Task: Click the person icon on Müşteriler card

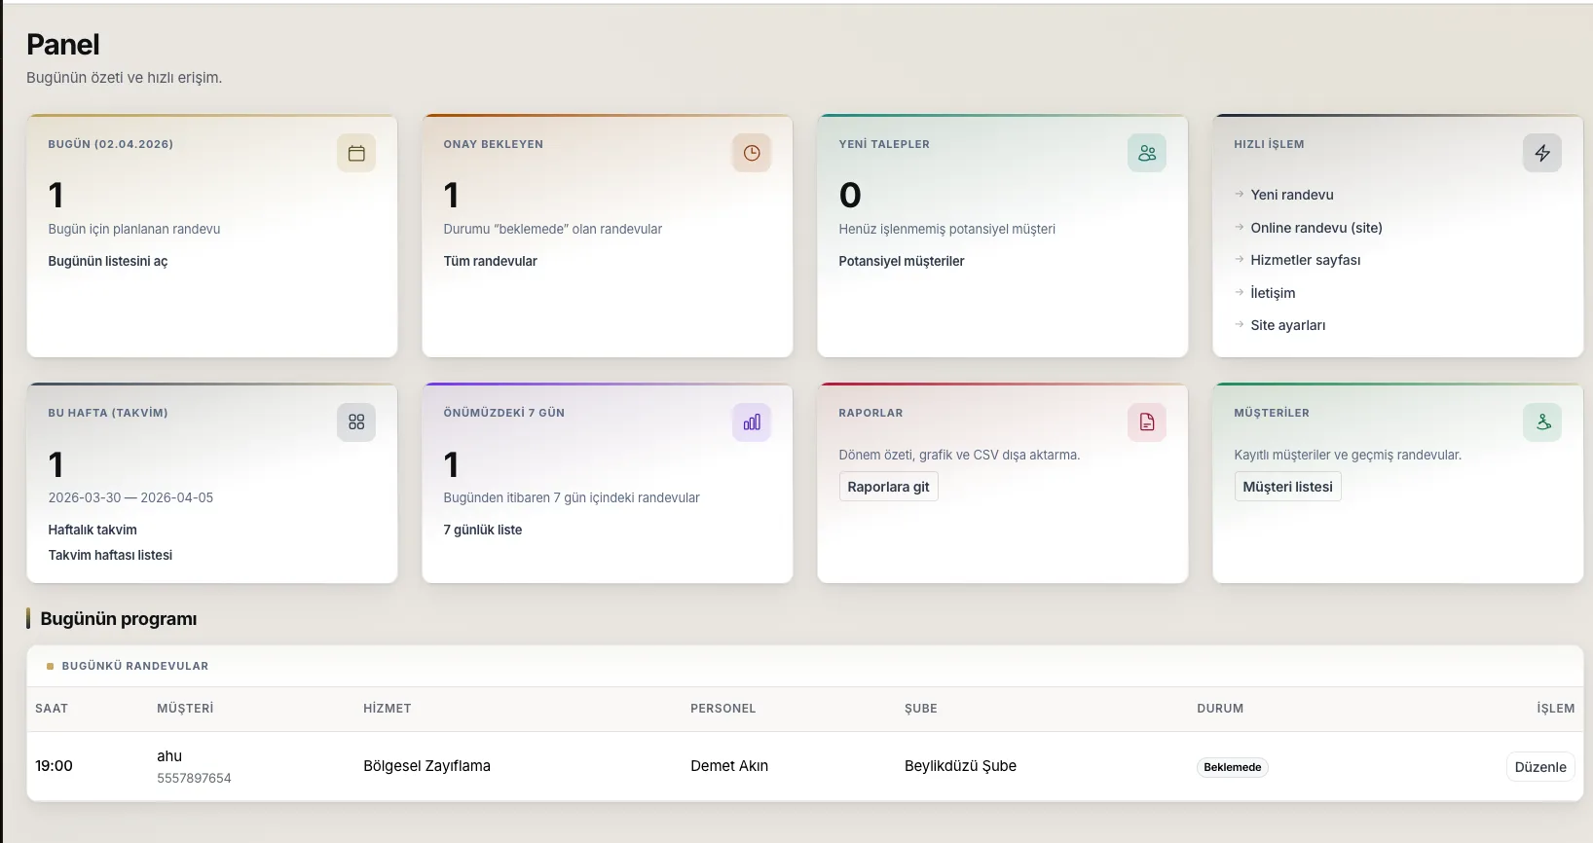Action: coord(1542,422)
